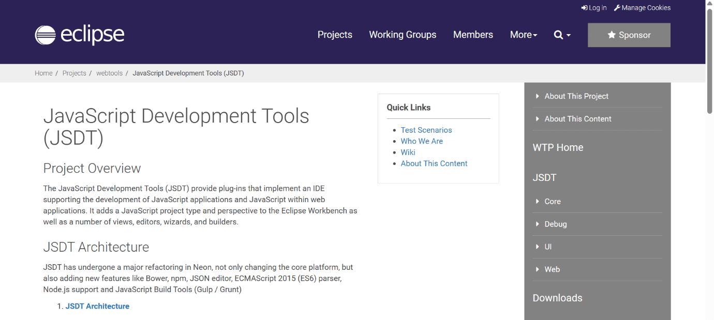Go to the Members page
Screen dimensions: 714x320
(x=473, y=35)
